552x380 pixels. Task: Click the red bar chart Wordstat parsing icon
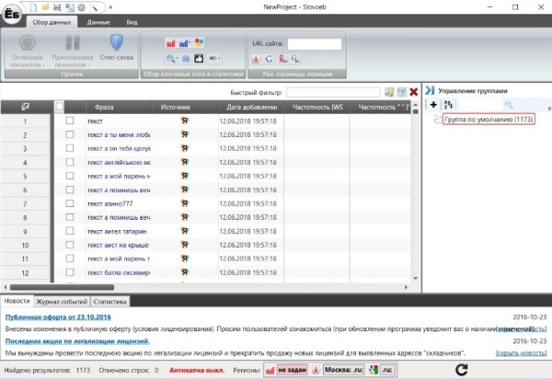[x=171, y=43]
